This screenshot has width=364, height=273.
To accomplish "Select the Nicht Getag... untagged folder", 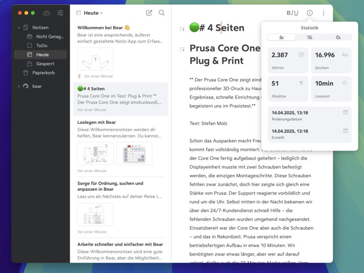I will (41, 37).
